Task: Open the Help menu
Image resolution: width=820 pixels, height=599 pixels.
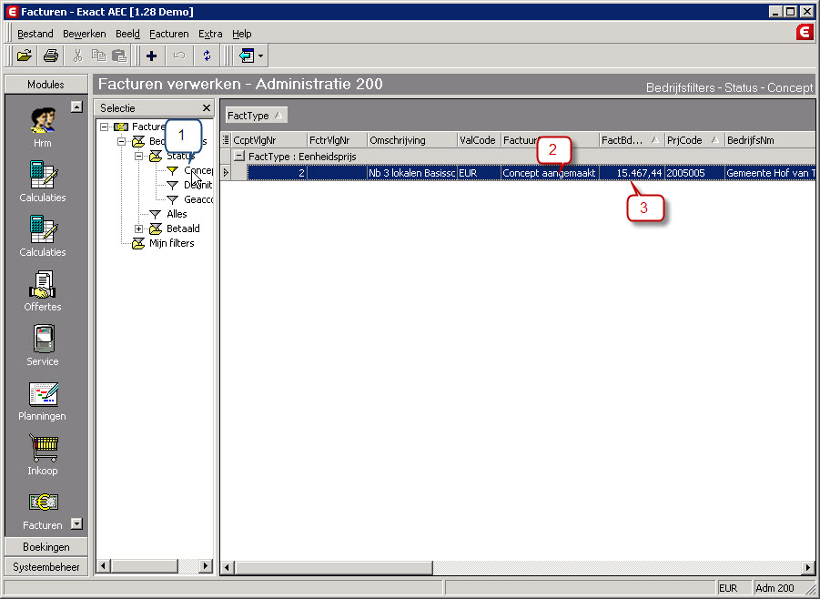Action: click(241, 34)
